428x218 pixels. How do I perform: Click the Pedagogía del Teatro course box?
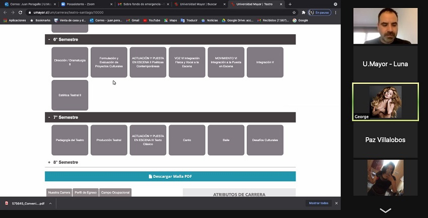click(x=69, y=140)
